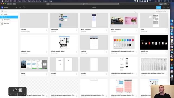
Task: Open the three-dot menu for Personal Colors
Action: pyautogui.click(x=46, y=52)
